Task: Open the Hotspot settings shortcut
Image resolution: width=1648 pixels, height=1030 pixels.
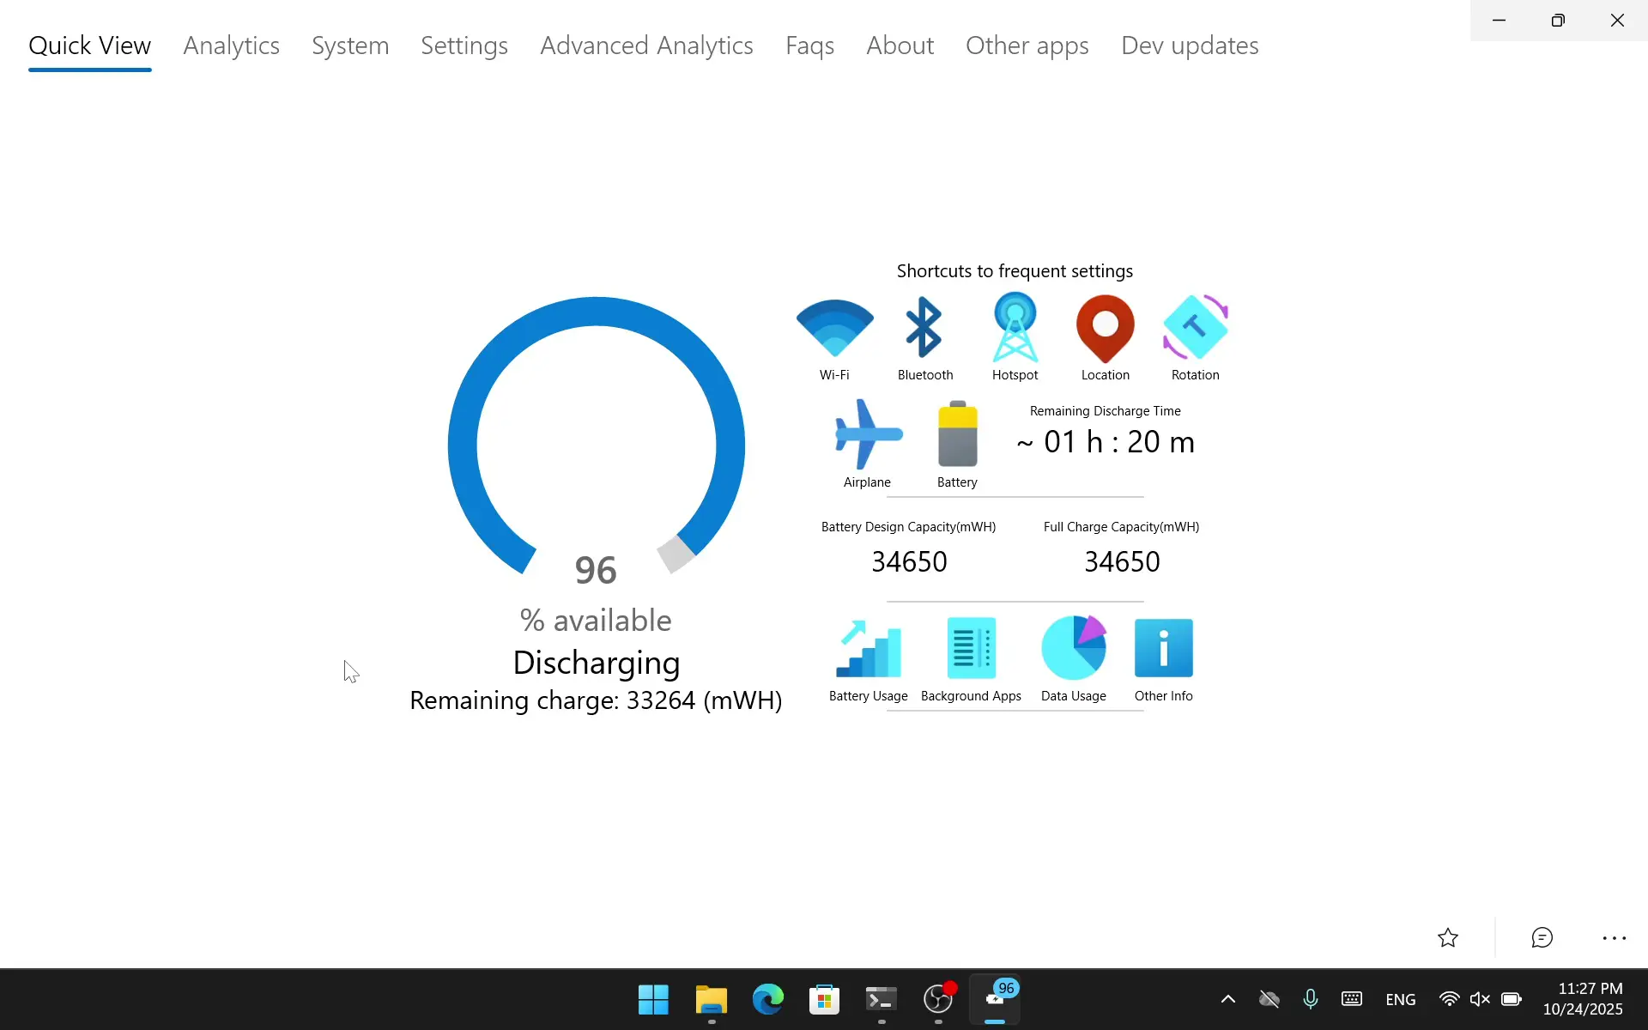Action: coord(1015,329)
